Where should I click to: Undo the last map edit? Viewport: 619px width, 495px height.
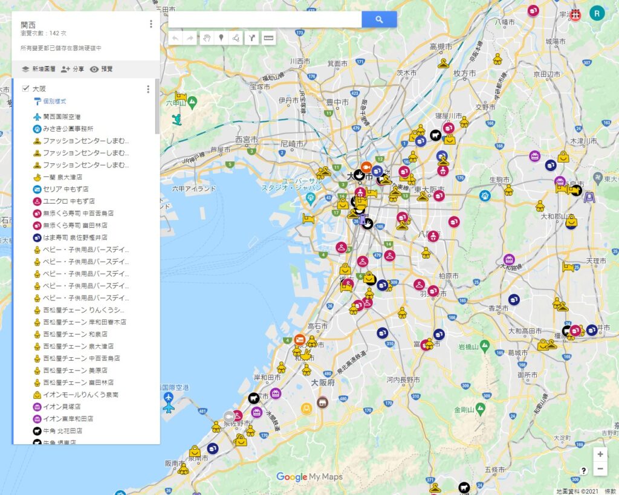coord(175,38)
